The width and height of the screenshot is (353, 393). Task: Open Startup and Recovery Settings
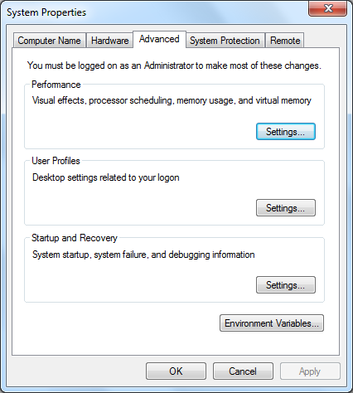[x=286, y=285]
